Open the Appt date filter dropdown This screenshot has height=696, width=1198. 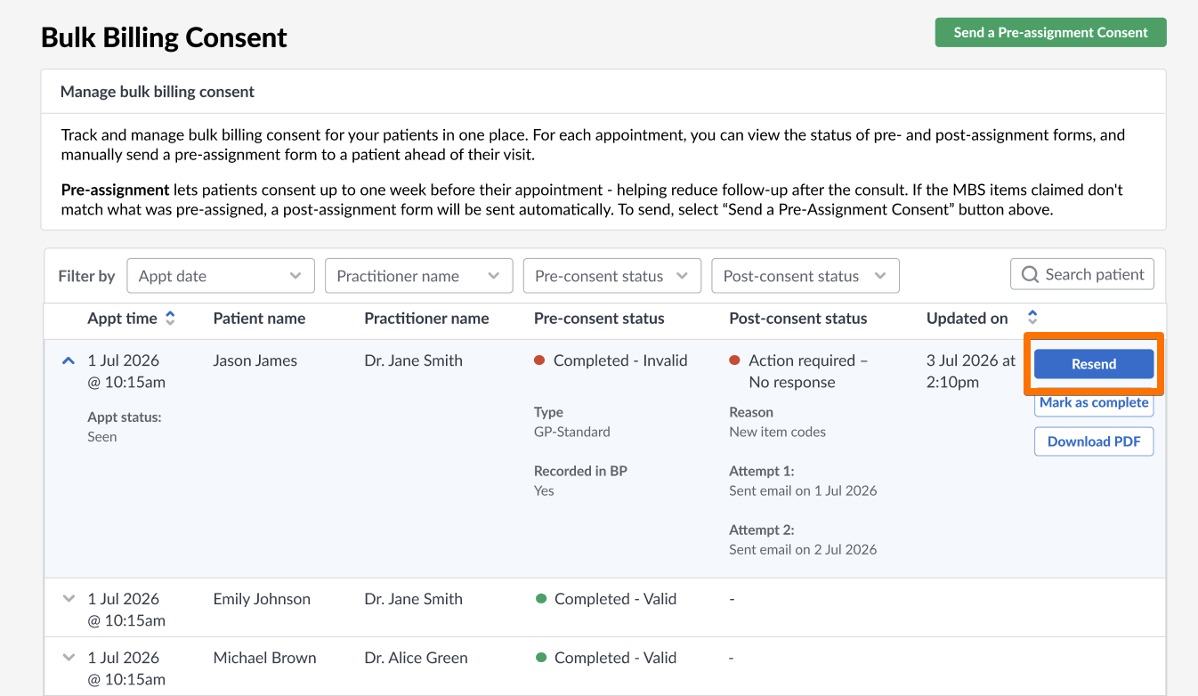click(x=221, y=276)
